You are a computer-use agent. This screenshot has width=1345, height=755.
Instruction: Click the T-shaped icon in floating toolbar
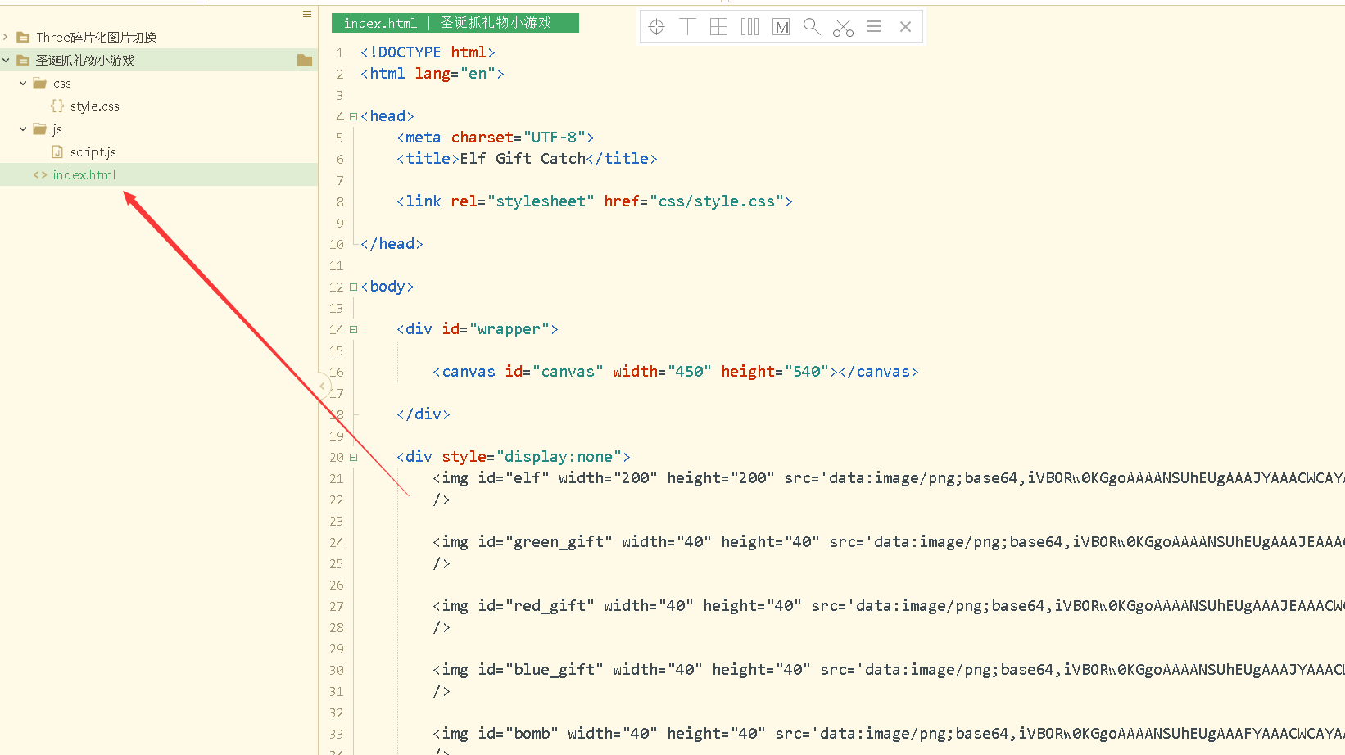[x=688, y=27]
